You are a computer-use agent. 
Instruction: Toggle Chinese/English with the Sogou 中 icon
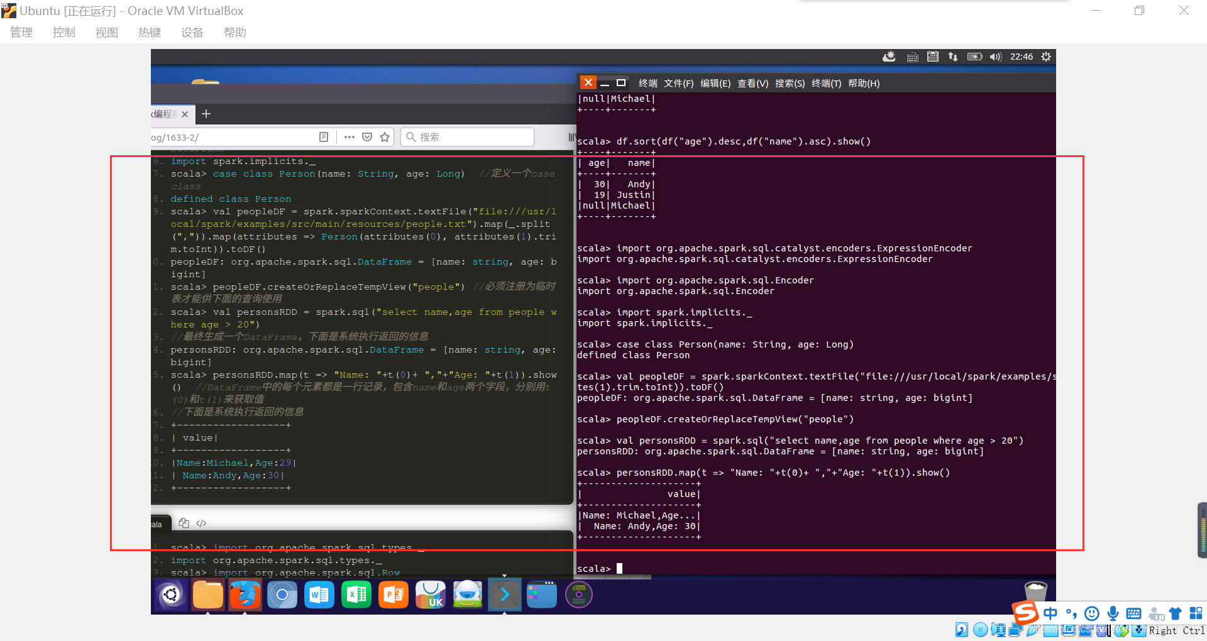(1050, 614)
